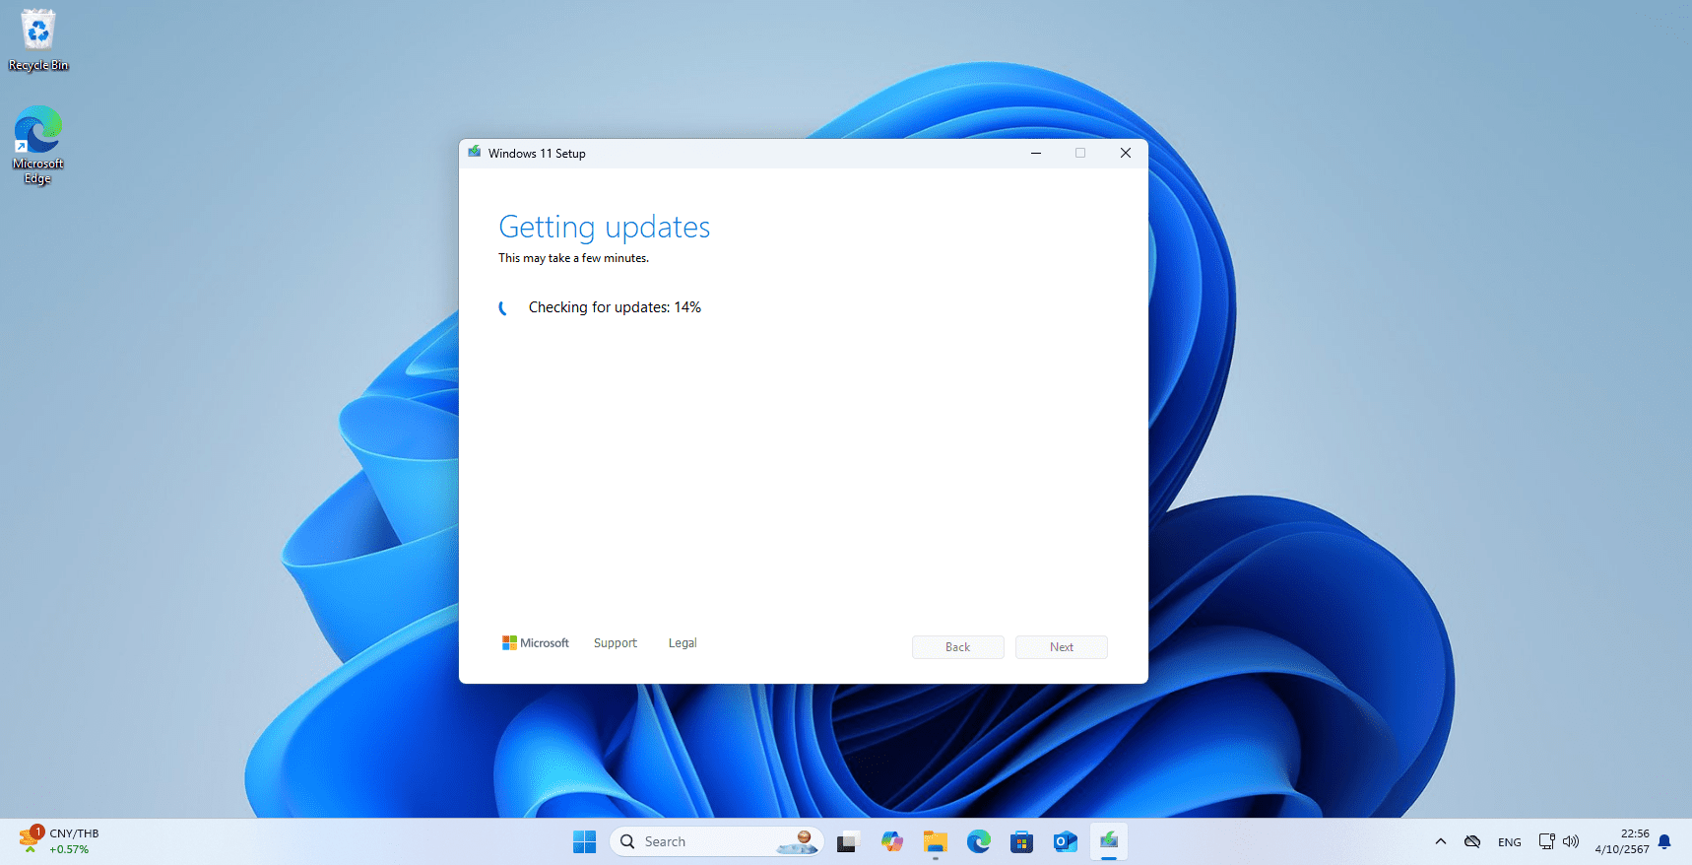Switch the ENG input language
Viewport: 1692px width, 865px height.
(x=1509, y=842)
